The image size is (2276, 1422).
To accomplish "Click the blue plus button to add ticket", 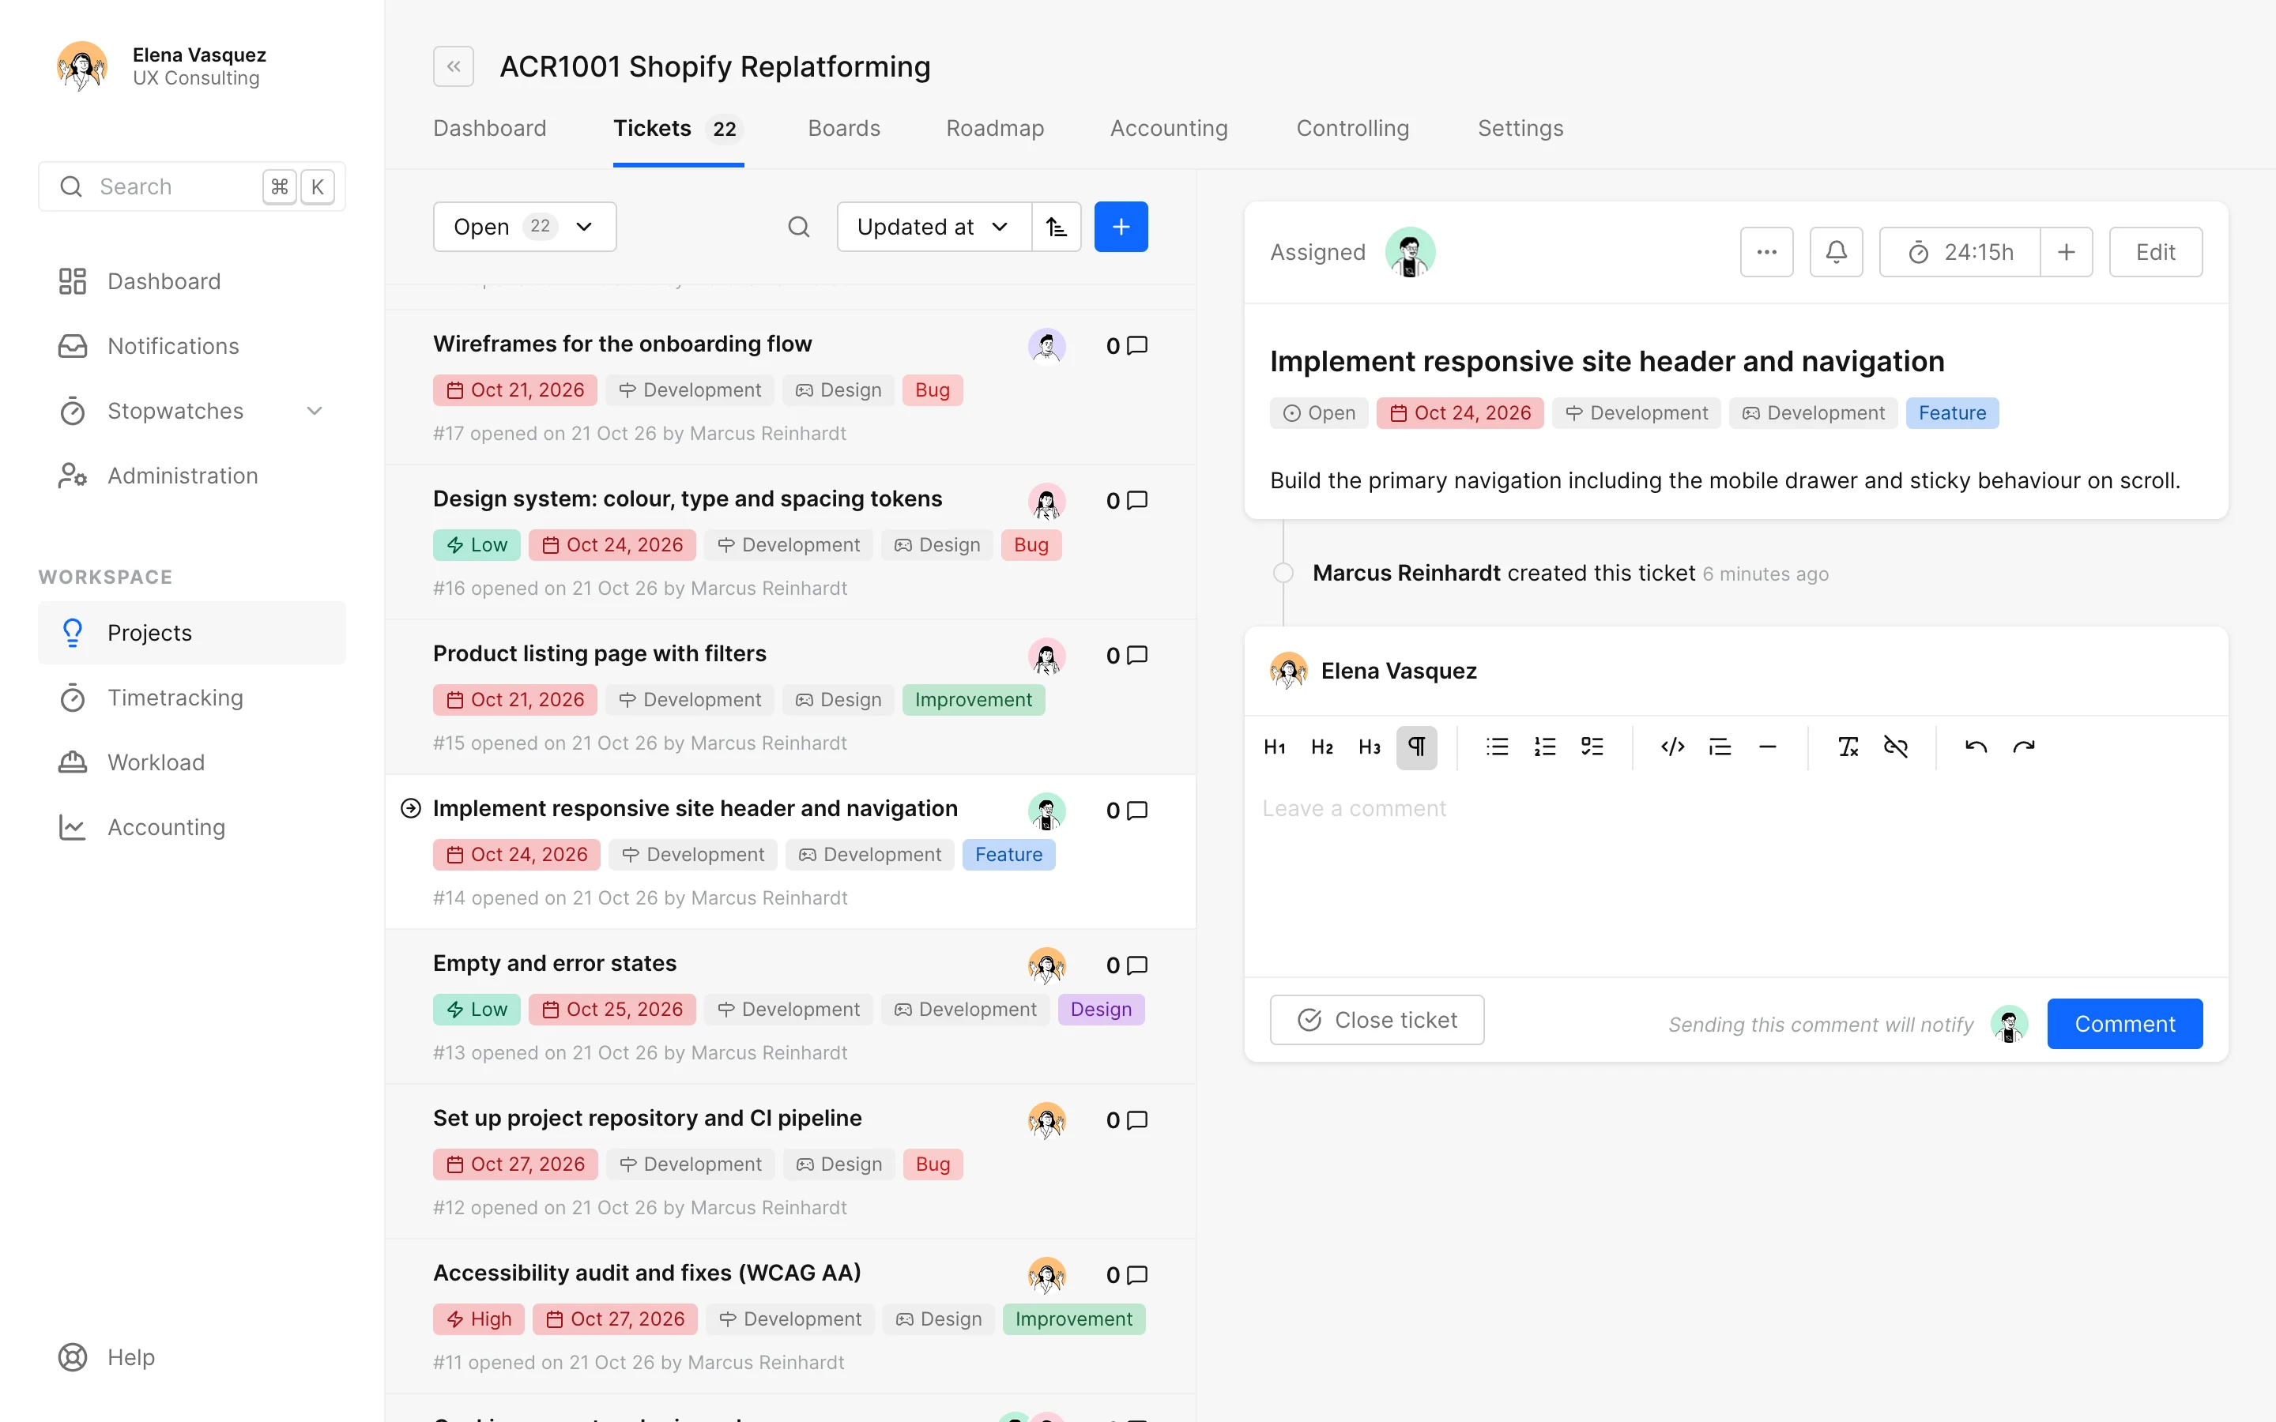I will point(1121,227).
